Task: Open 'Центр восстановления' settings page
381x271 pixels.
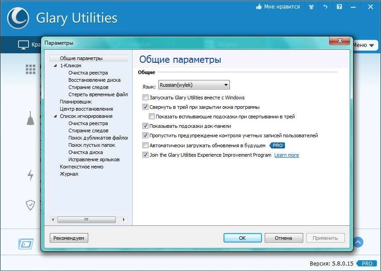Action: point(86,109)
